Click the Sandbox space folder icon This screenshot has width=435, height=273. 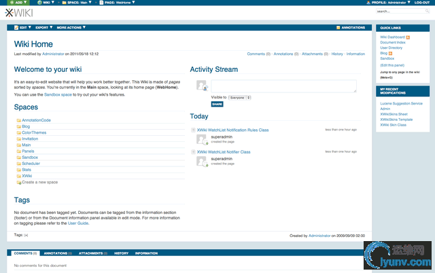[x=18, y=158]
